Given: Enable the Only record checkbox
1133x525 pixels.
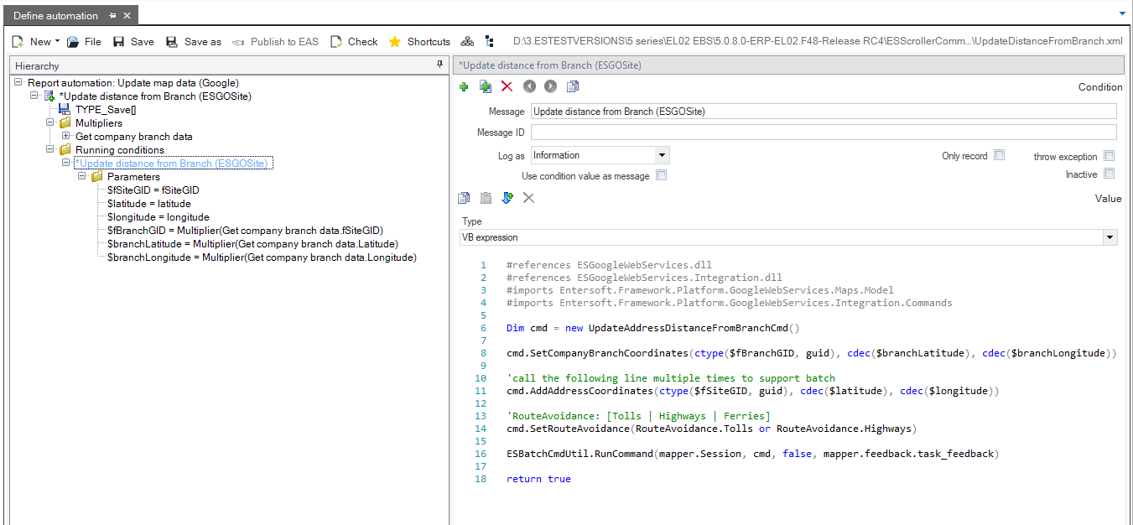Looking at the screenshot, I should point(999,155).
